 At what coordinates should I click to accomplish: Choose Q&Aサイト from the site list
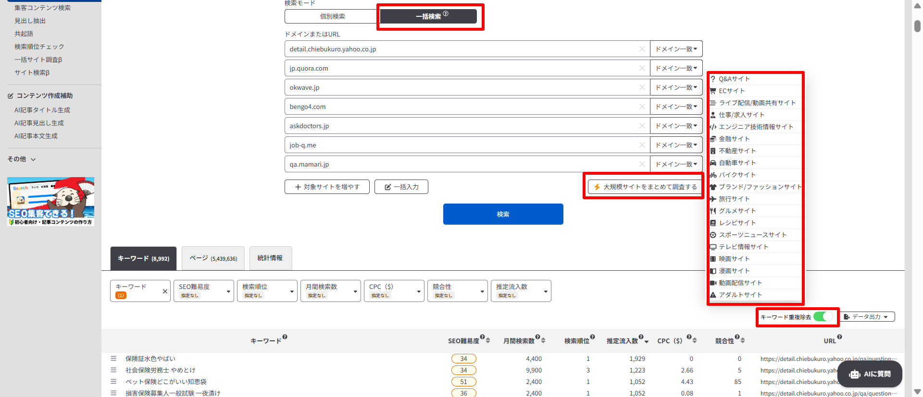[x=734, y=79]
